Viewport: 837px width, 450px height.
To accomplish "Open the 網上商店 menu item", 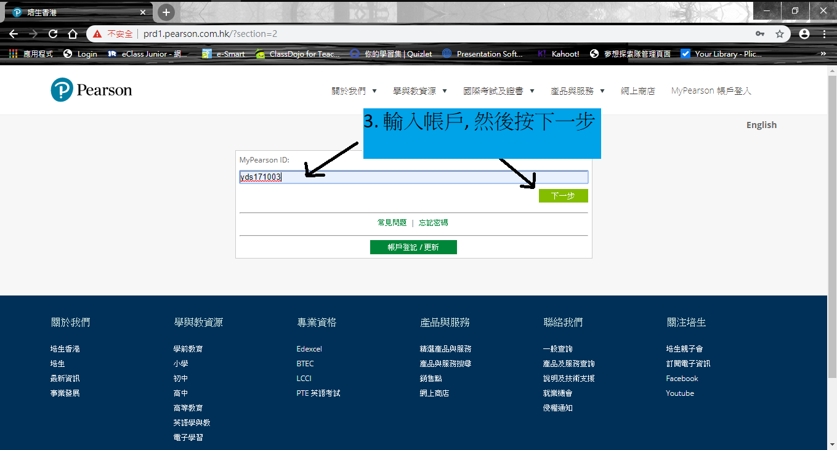I will (x=638, y=91).
